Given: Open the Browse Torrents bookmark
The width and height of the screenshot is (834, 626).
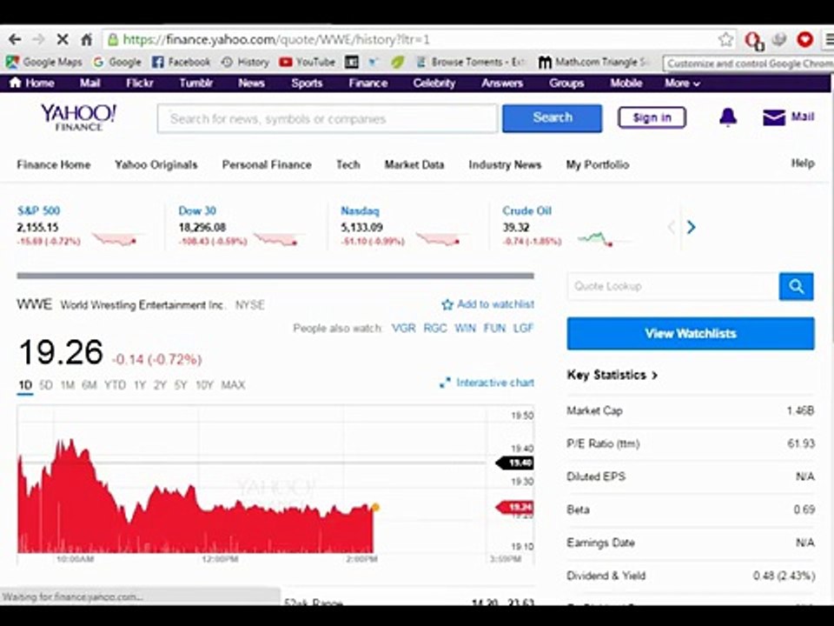Looking at the screenshot, I should pos(470,63).
